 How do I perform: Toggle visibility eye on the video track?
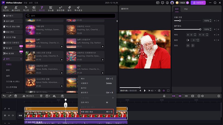pos(9,115)
